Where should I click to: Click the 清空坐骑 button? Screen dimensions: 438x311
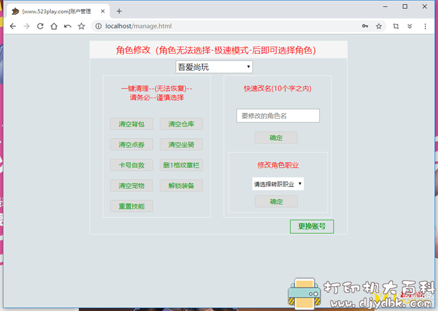(181, 145)
